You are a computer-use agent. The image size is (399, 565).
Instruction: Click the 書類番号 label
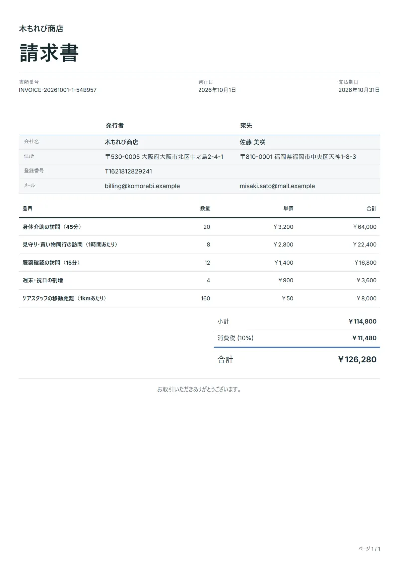pyautogui.click(x=29, y=82)
